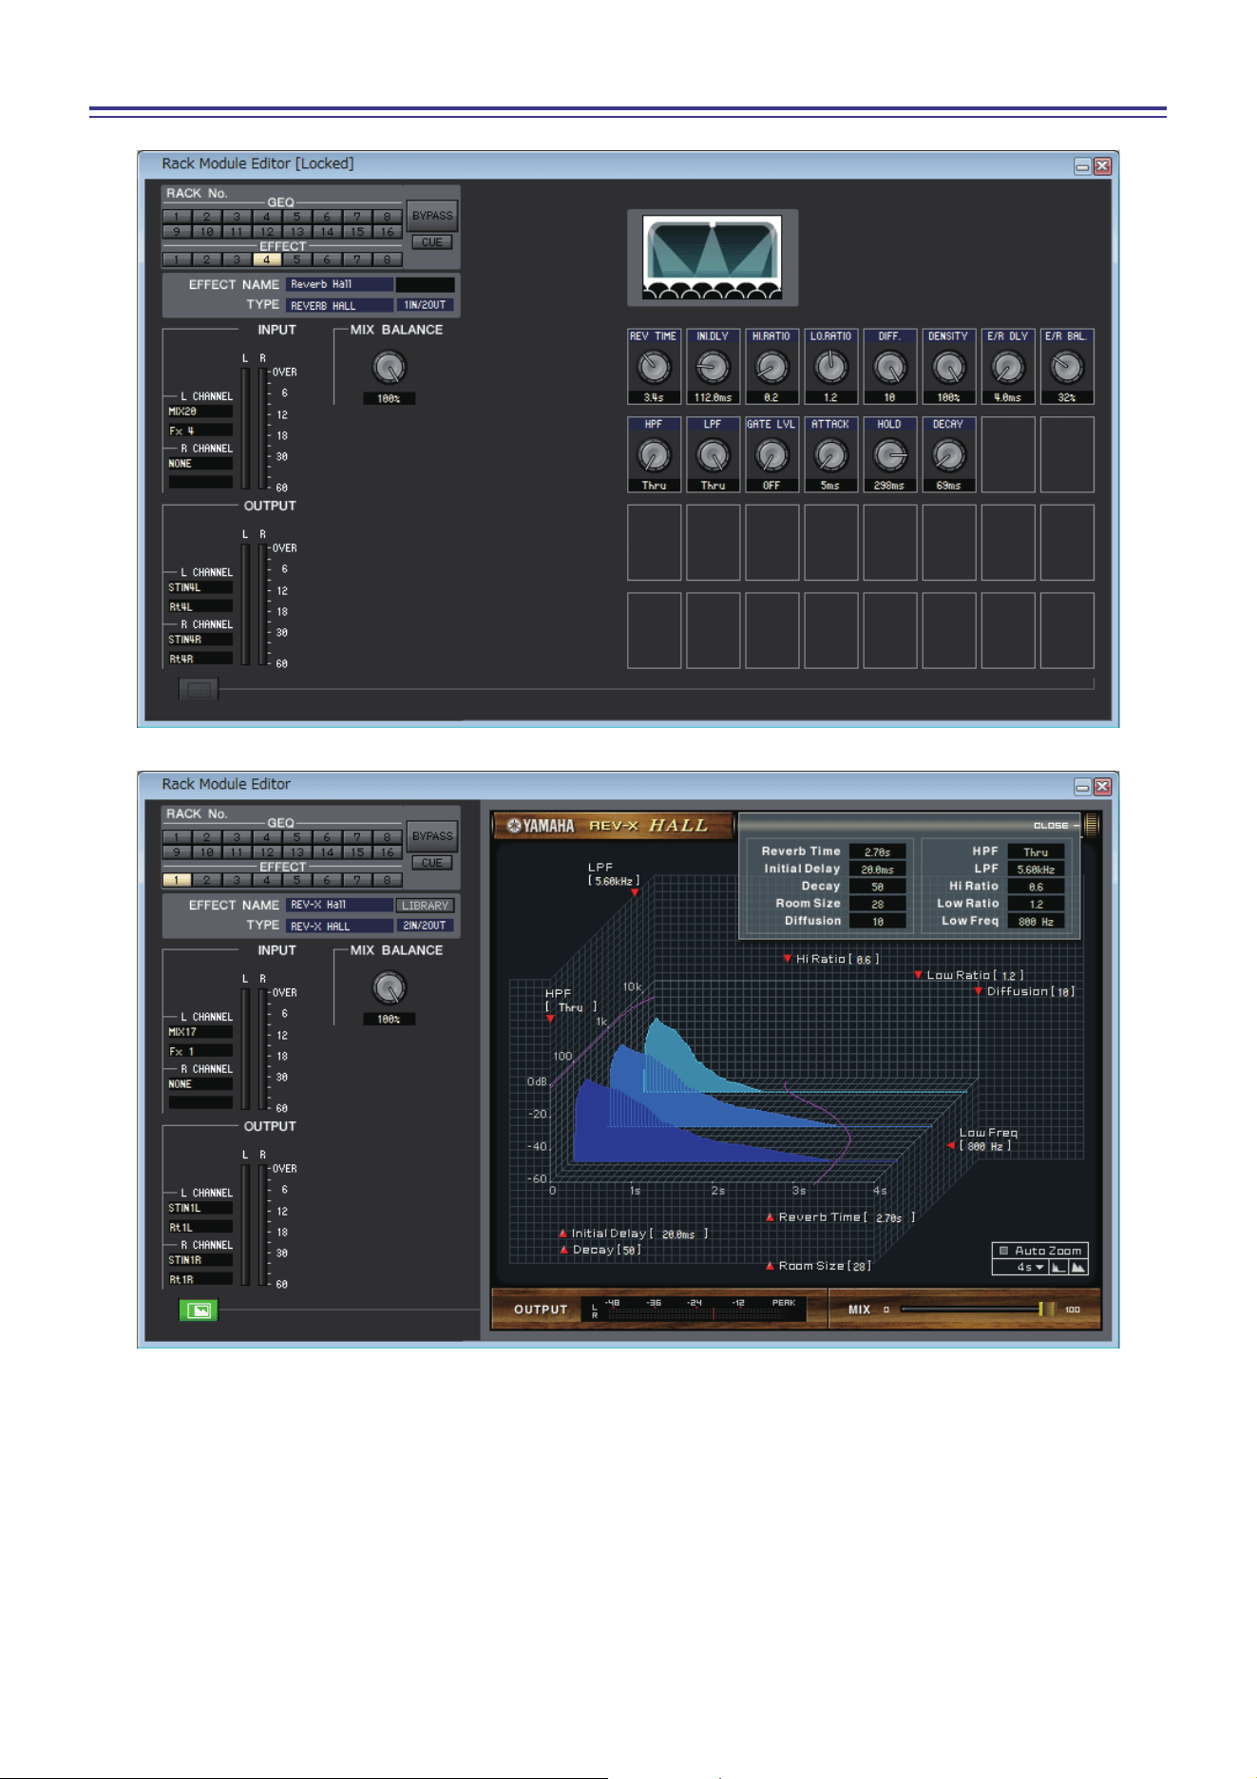
Task: Open MIX20 L channel input selector
Action: click(x=200, y=411)
